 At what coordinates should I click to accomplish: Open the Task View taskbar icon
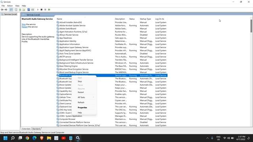coord(20,138)
